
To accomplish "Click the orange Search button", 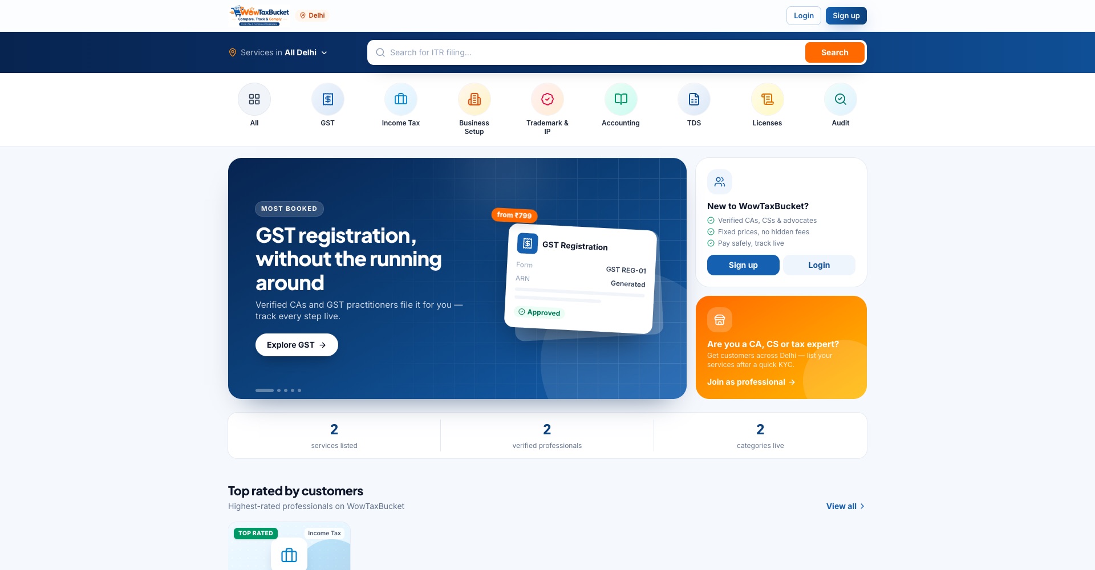I will [x=835, y=52].
